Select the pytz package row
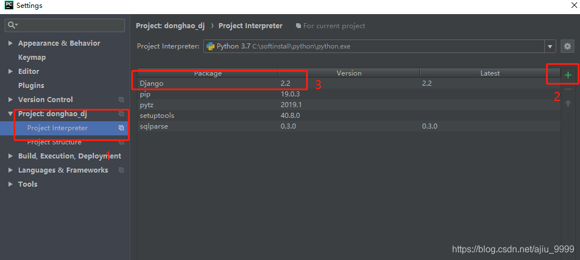 tap(349, 105)
